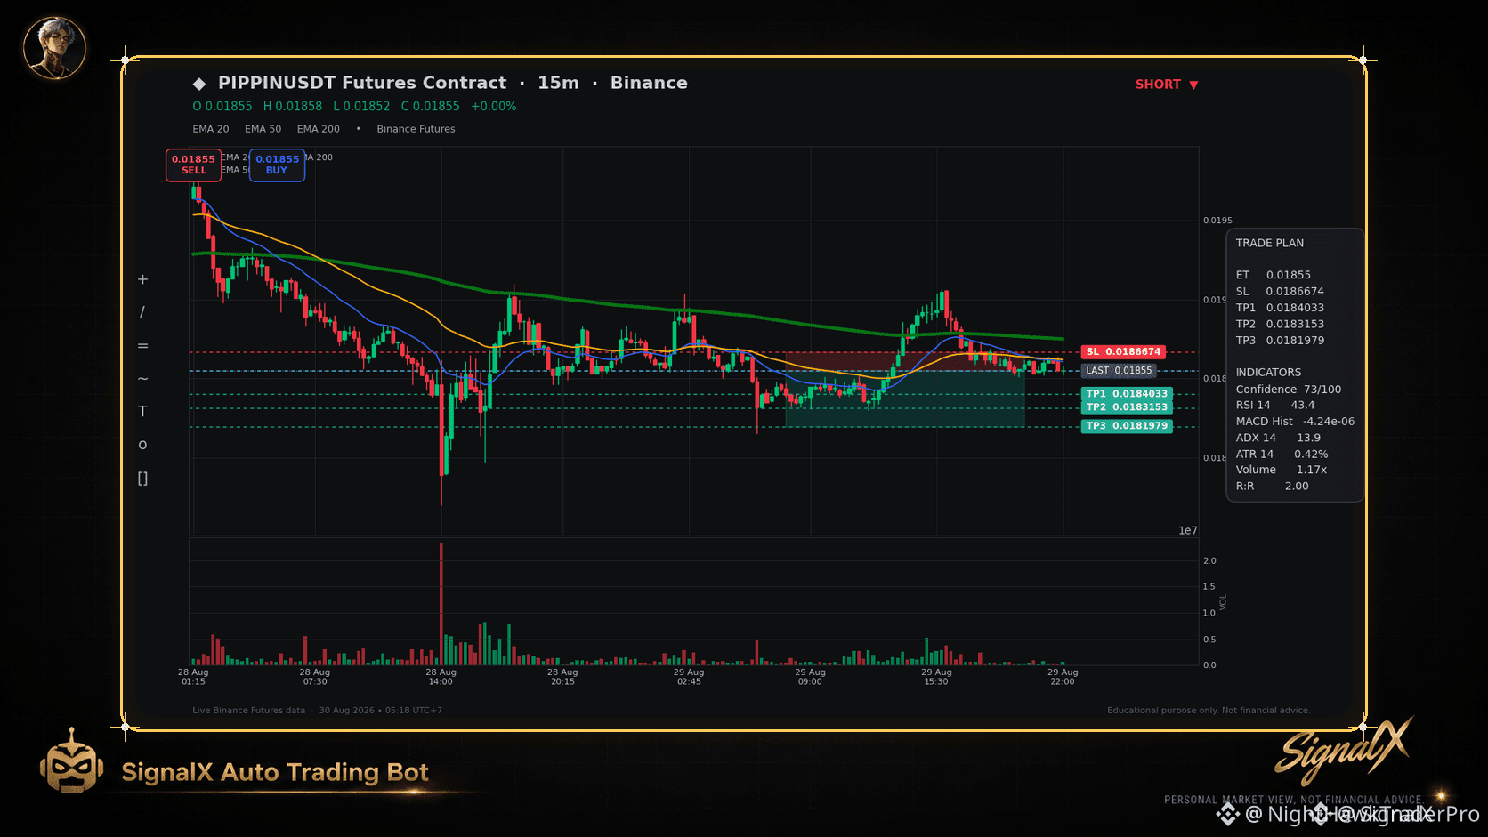Click the ATR 14 value 0.42%
Screen dimensions: 1488x837
(1311, 455)
